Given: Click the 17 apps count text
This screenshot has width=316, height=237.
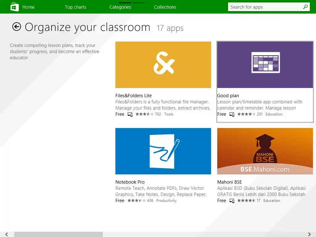Looking at the screenshot, I should 170,28.
